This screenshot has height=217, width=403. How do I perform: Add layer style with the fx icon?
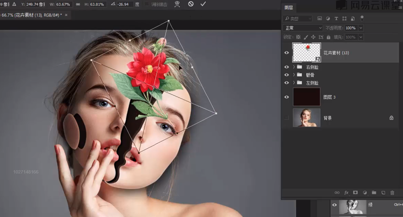click(x=346, y=193)
